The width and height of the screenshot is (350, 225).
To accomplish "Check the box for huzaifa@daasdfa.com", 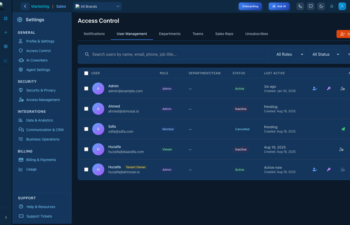I will click(x=86, y=149).
